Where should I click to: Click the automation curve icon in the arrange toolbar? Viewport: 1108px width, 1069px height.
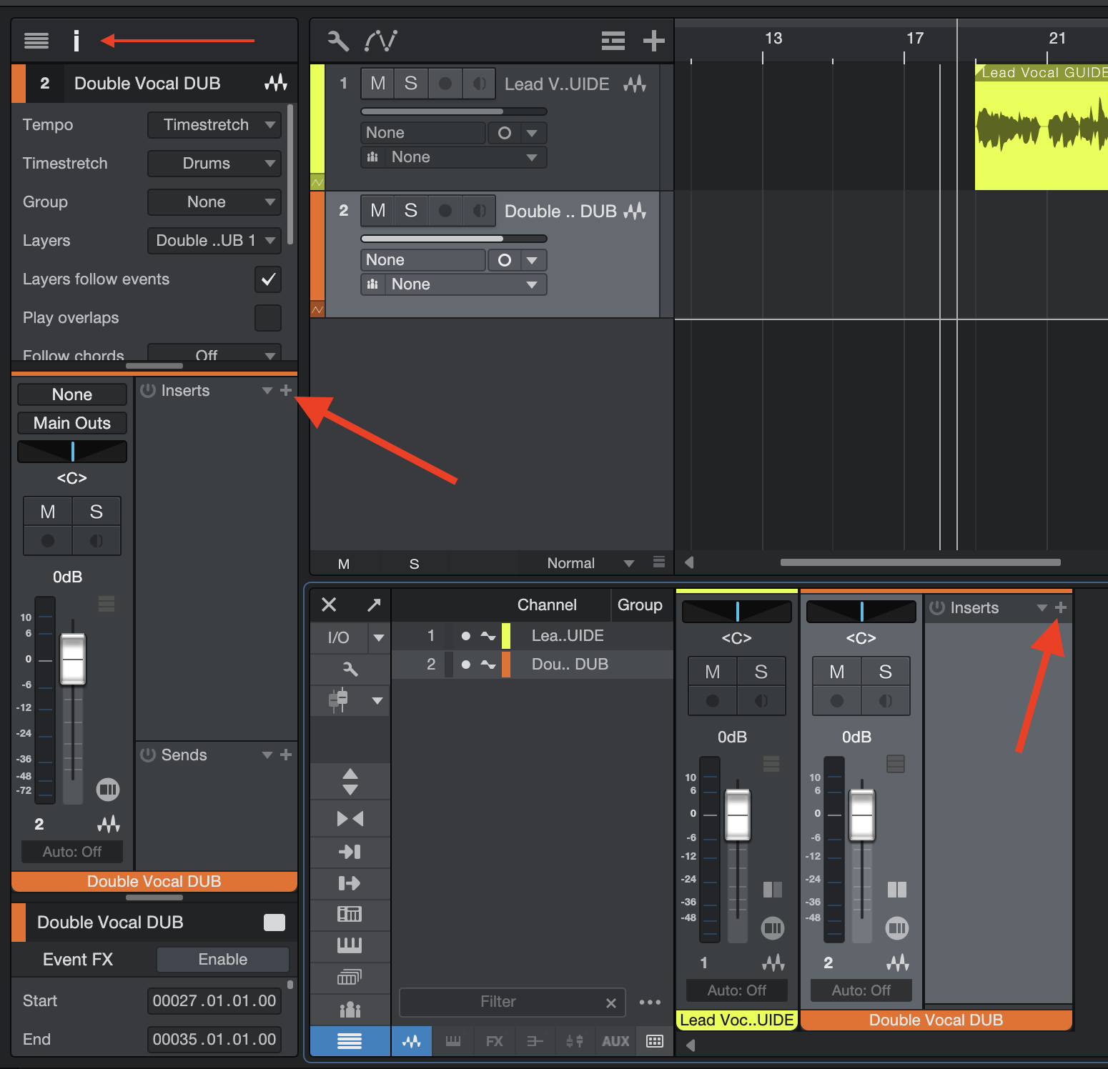381,41
